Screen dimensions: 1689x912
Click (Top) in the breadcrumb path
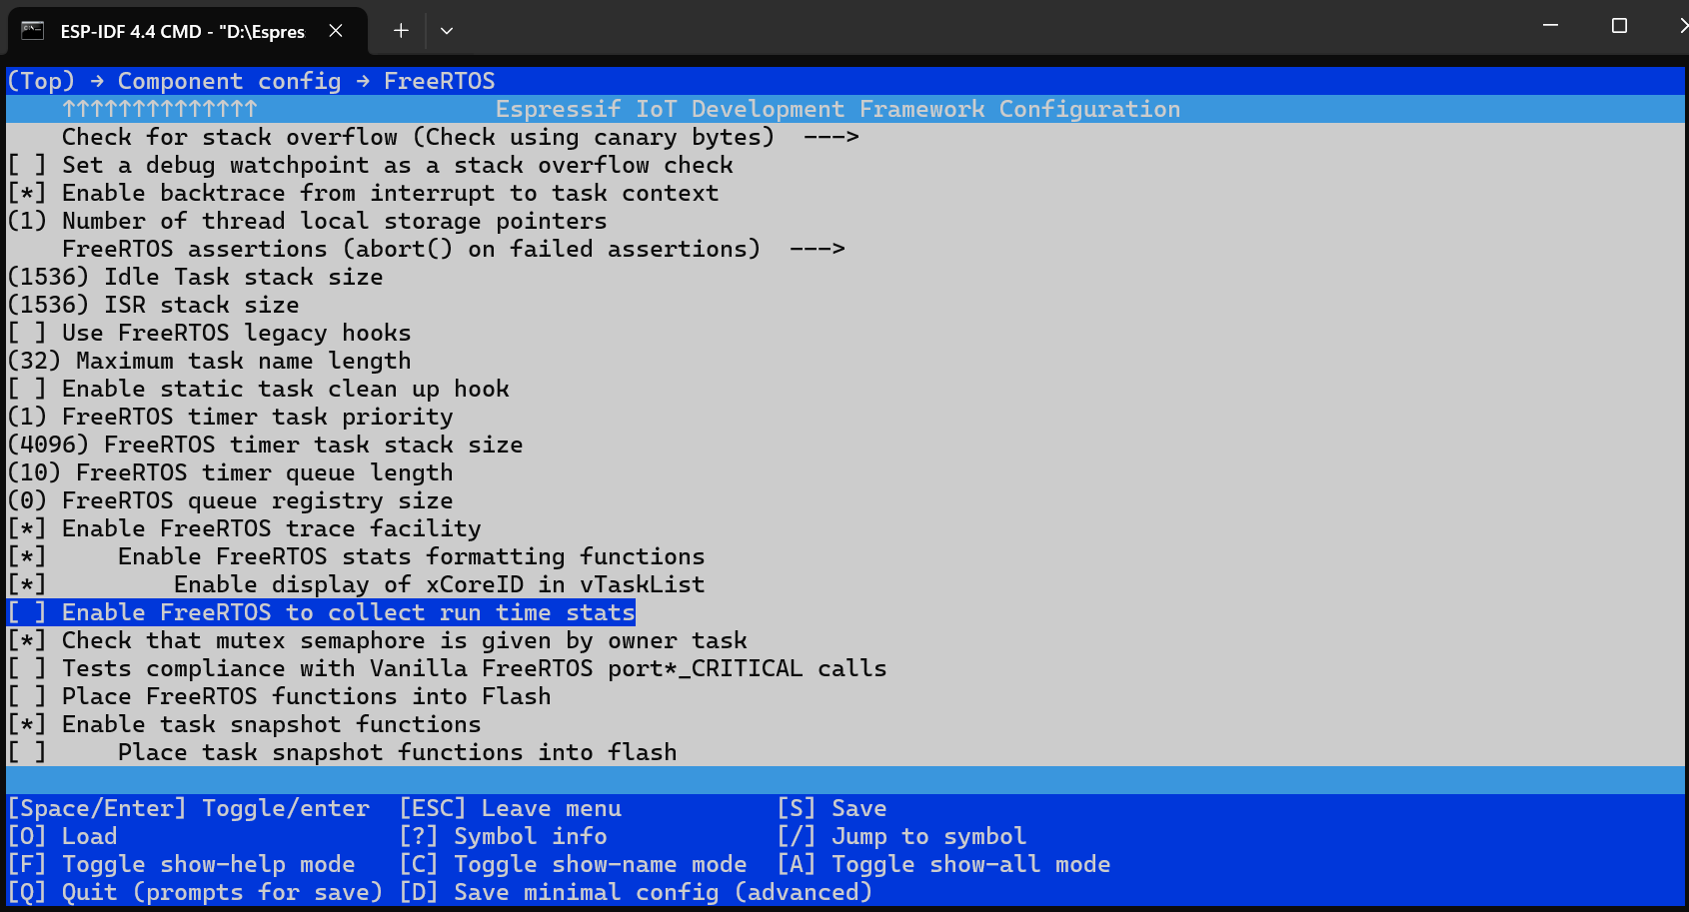[41, 81]
